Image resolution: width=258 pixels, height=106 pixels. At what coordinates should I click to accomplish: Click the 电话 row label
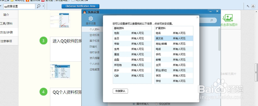click(158, 49)
